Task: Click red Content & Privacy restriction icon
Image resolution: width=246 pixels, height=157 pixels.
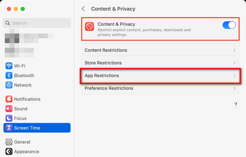Action: (x=90, y=26)
